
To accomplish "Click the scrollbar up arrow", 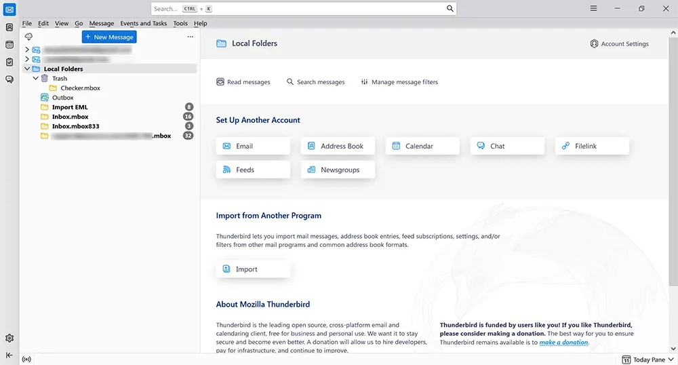I will point(673,33).
